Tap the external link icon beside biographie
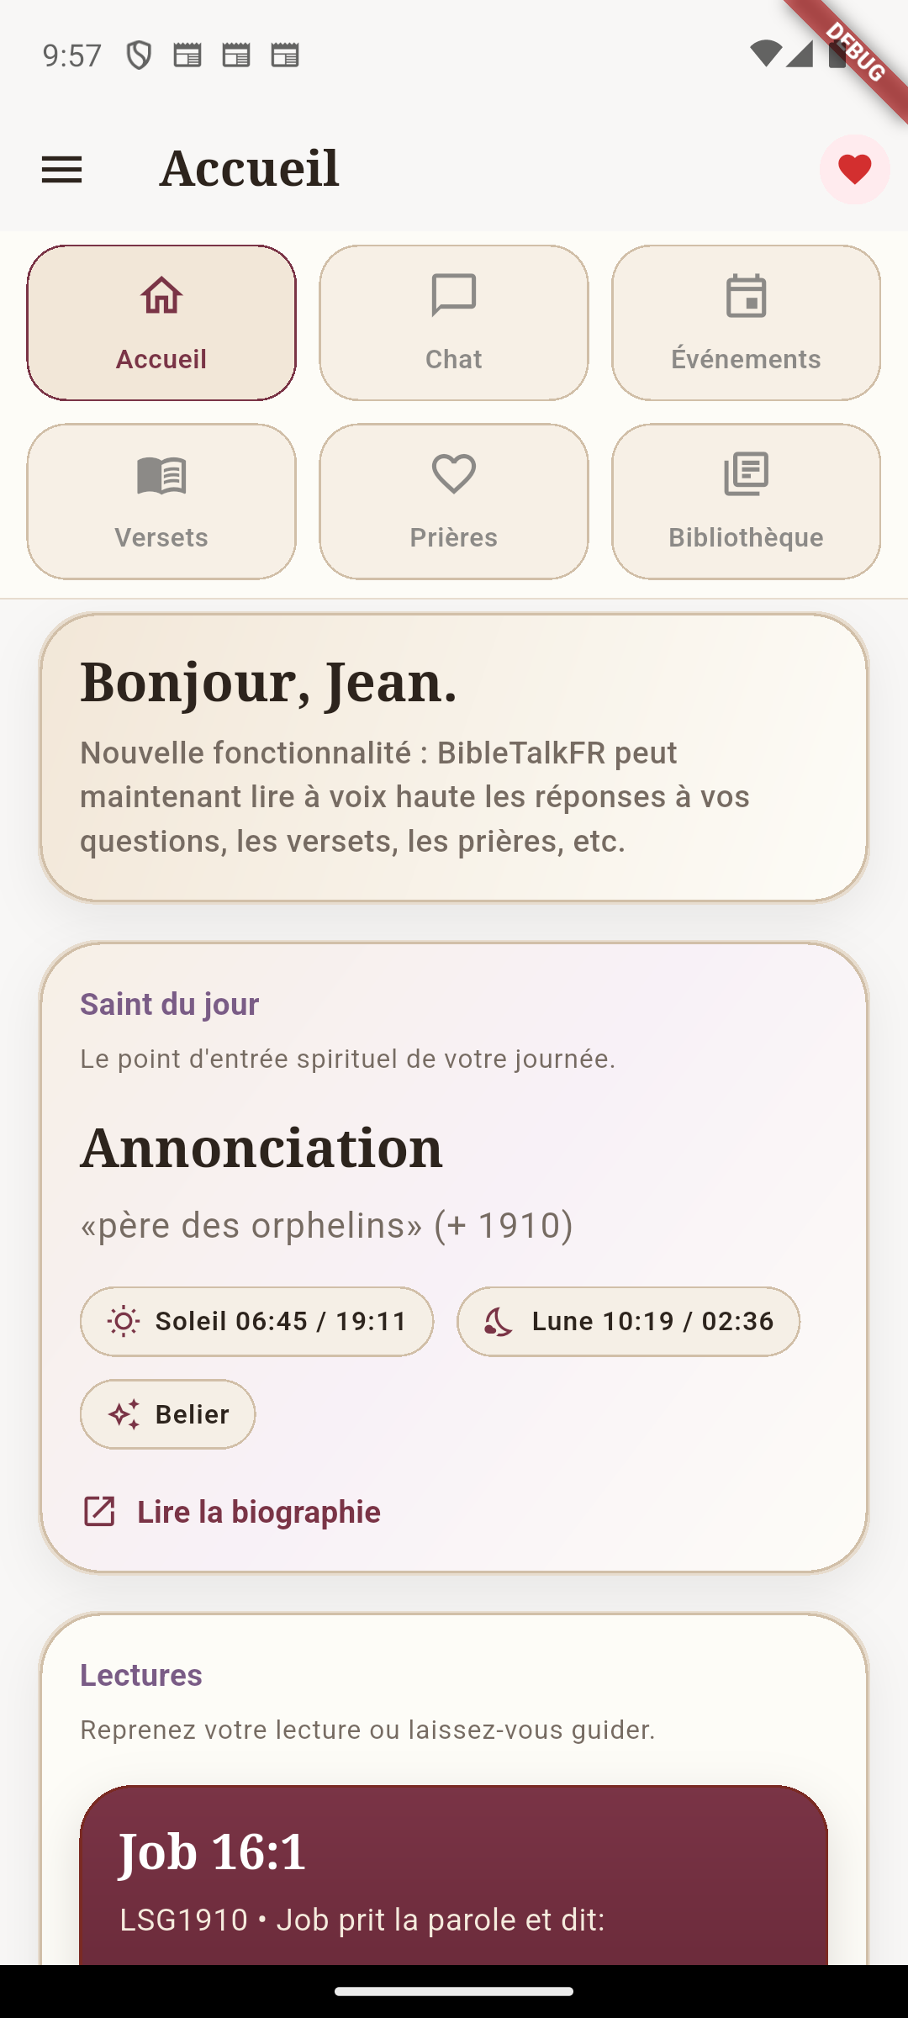Image resolution: width=908 pixels, height=2018 pixels. click(99, 1512)
